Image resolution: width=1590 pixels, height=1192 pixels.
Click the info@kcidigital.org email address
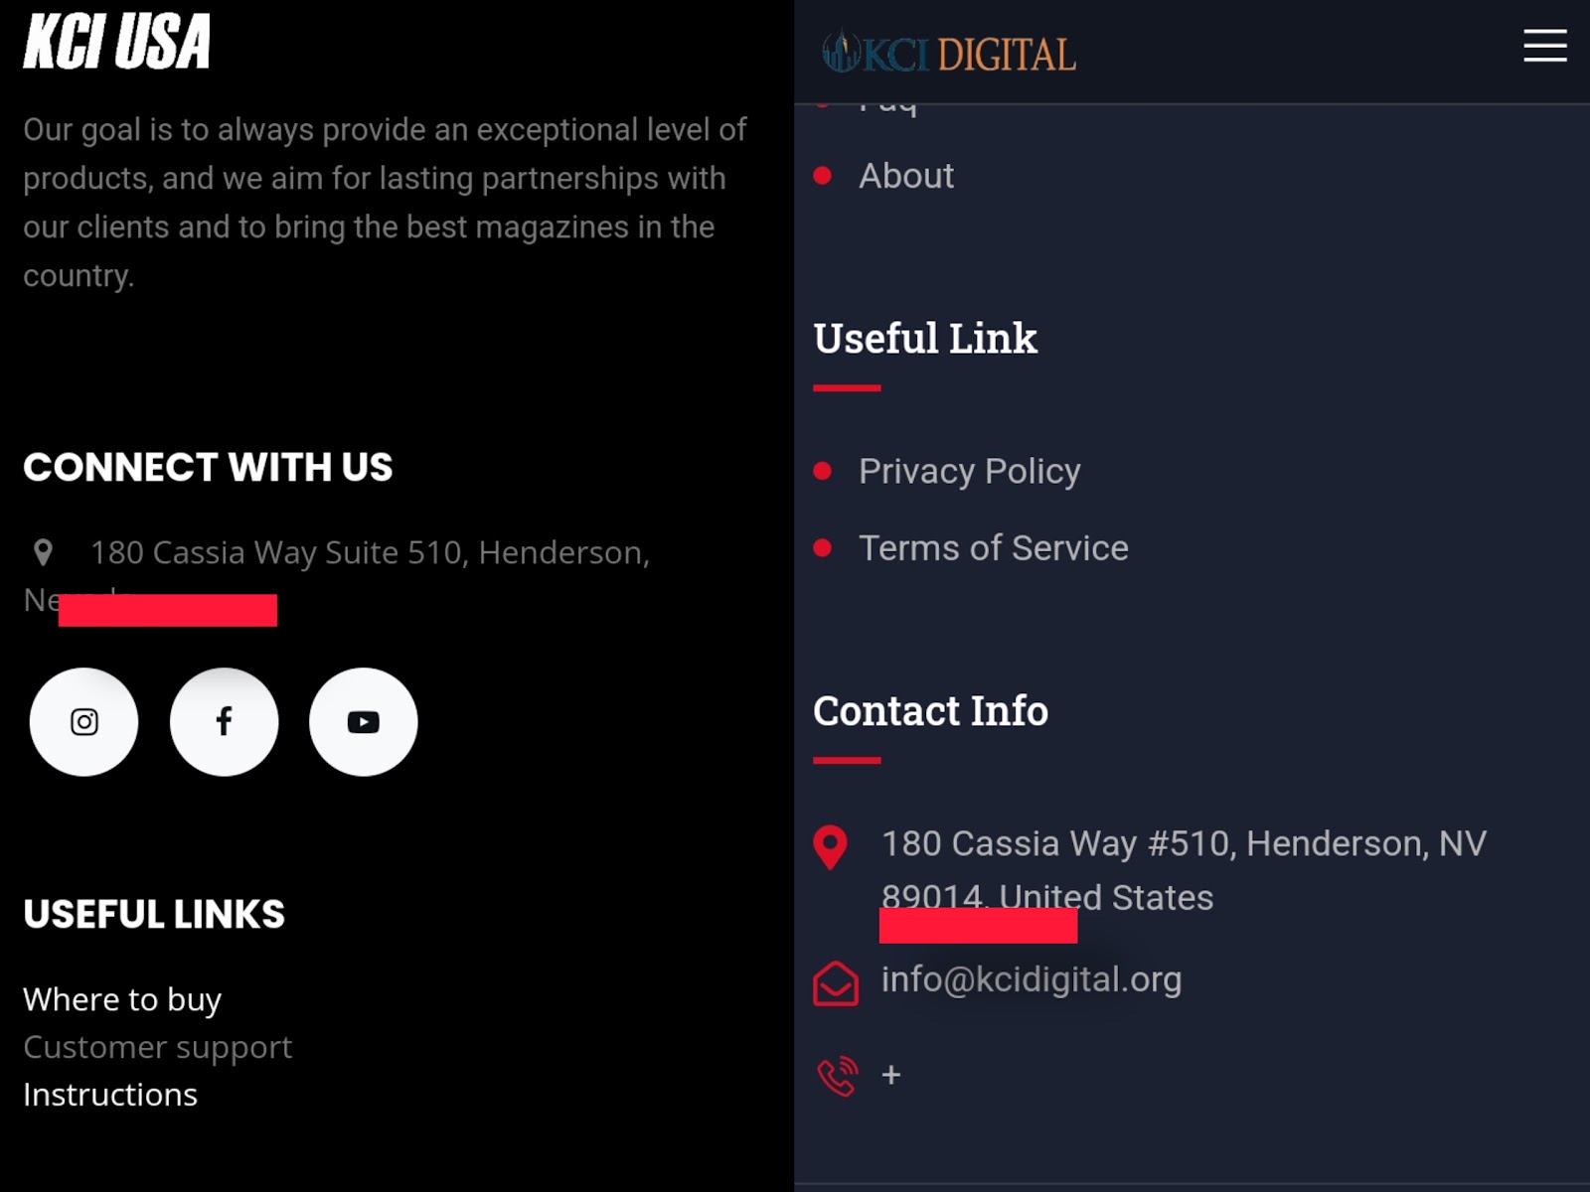1032,979
